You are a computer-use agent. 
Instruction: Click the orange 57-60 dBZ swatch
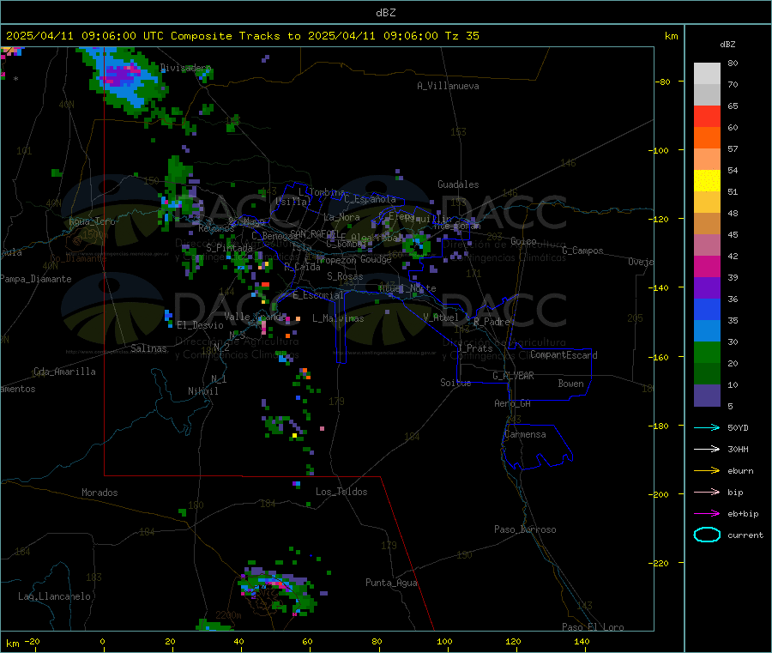point(707,138)
